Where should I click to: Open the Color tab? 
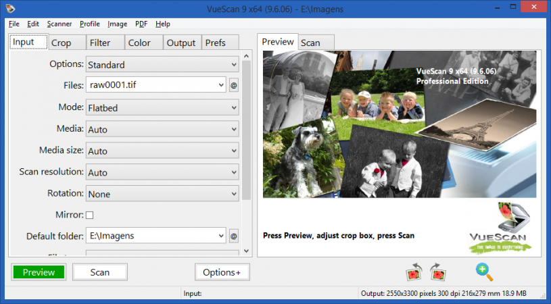139,43
